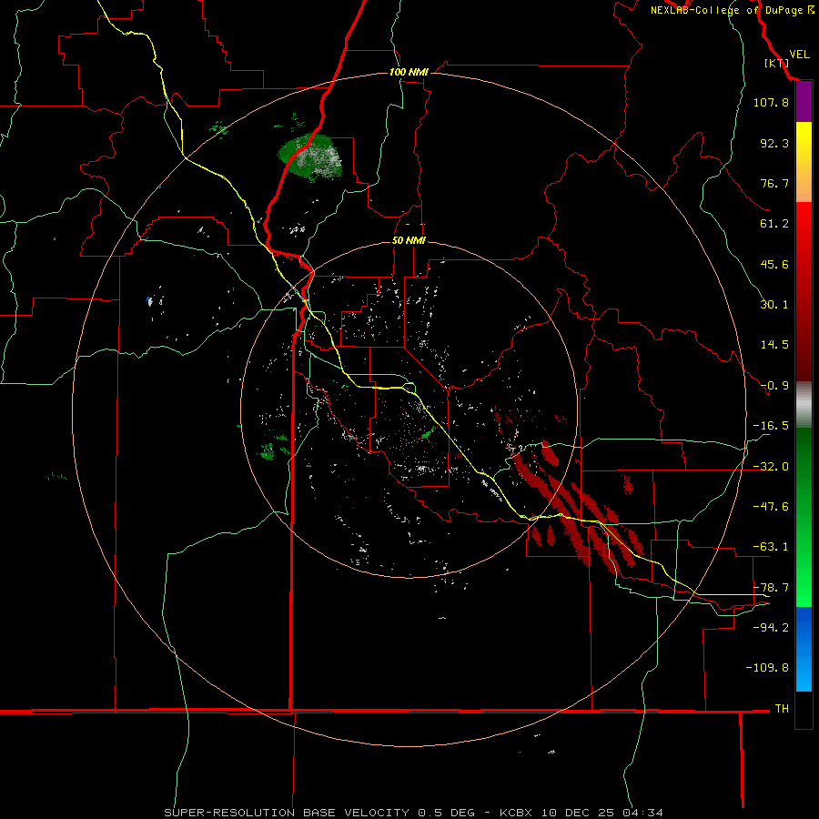The image size is (819, 819).
Task: Select the blue segment of velocity color bar
Action: (804, 649)
